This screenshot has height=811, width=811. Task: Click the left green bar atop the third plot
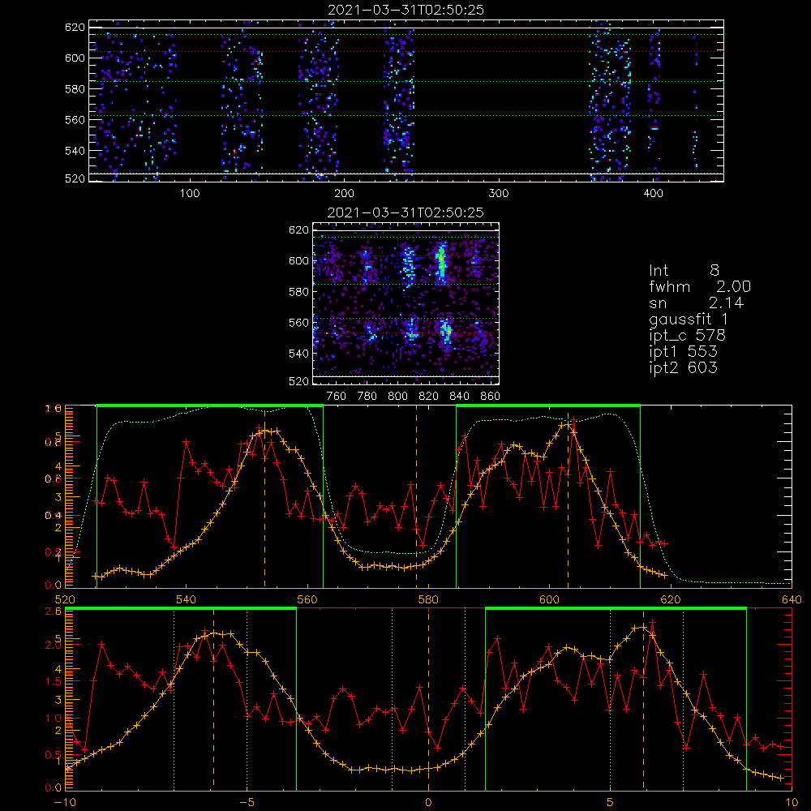[210, 405]
